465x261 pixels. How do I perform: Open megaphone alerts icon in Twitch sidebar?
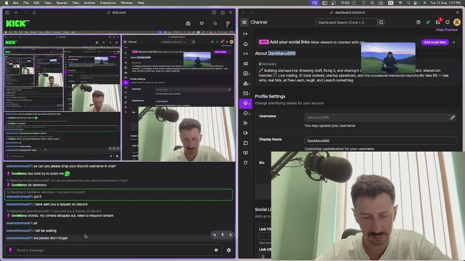click(x=246, y=64)
